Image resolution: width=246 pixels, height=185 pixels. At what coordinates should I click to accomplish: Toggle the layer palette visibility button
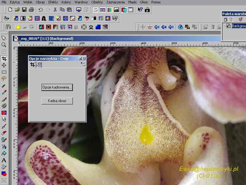[124, 10]
